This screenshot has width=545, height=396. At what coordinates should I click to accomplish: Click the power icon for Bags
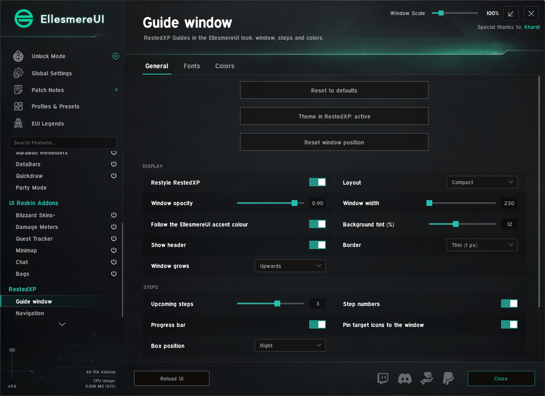coord(114,274)
